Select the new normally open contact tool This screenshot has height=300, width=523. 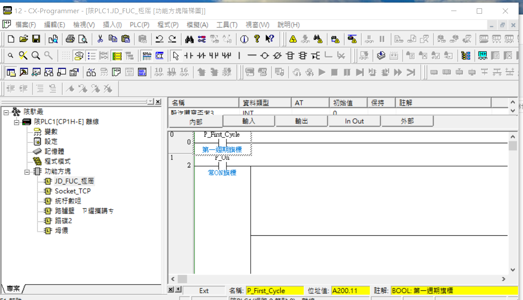(x=189, y=56)
